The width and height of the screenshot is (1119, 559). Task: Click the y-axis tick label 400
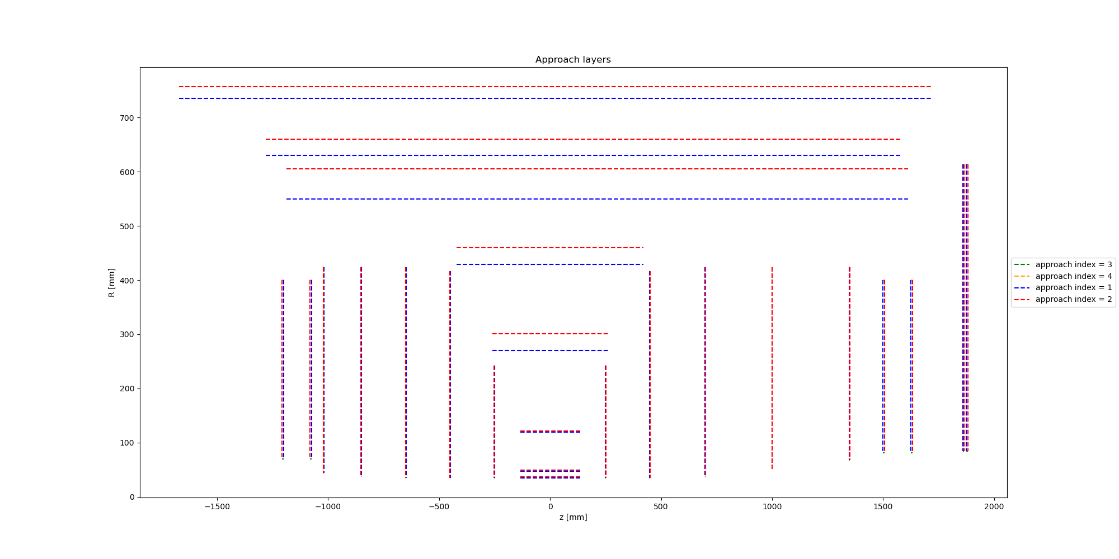coord(126,281)
